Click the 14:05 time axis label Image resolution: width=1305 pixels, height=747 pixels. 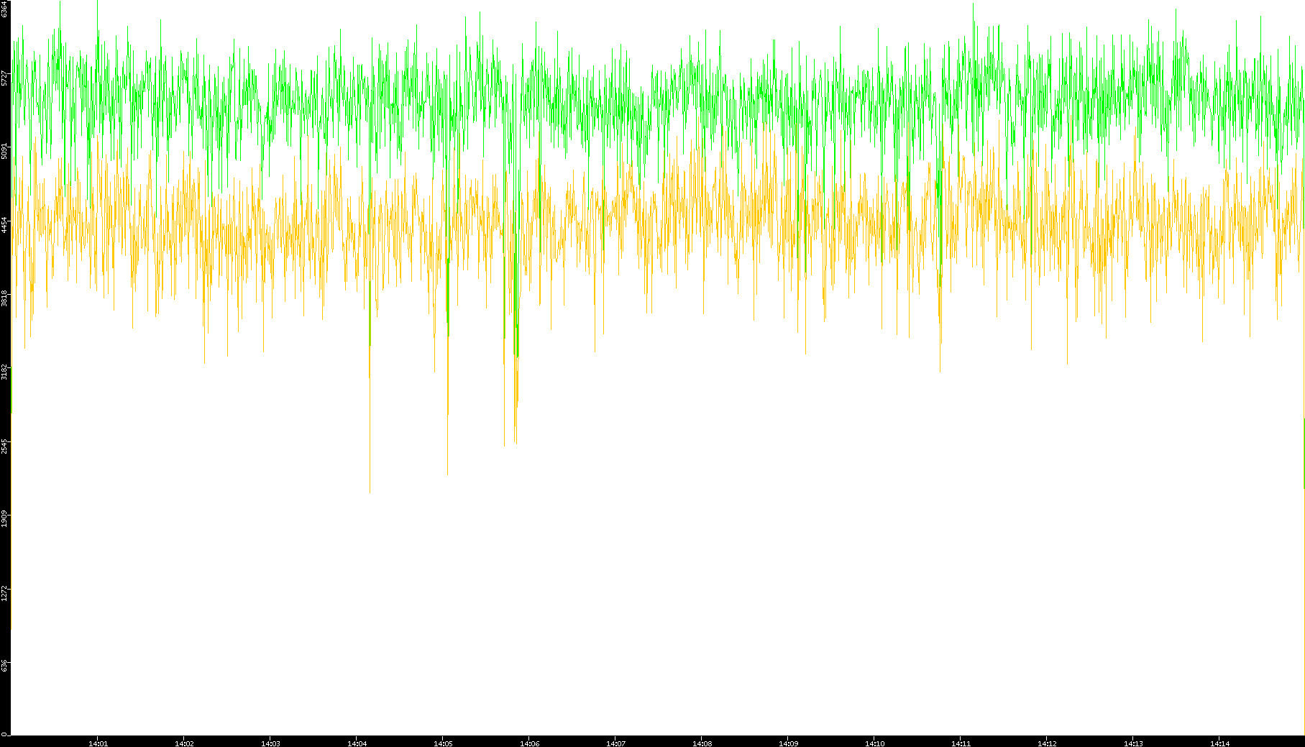[443, 743]
